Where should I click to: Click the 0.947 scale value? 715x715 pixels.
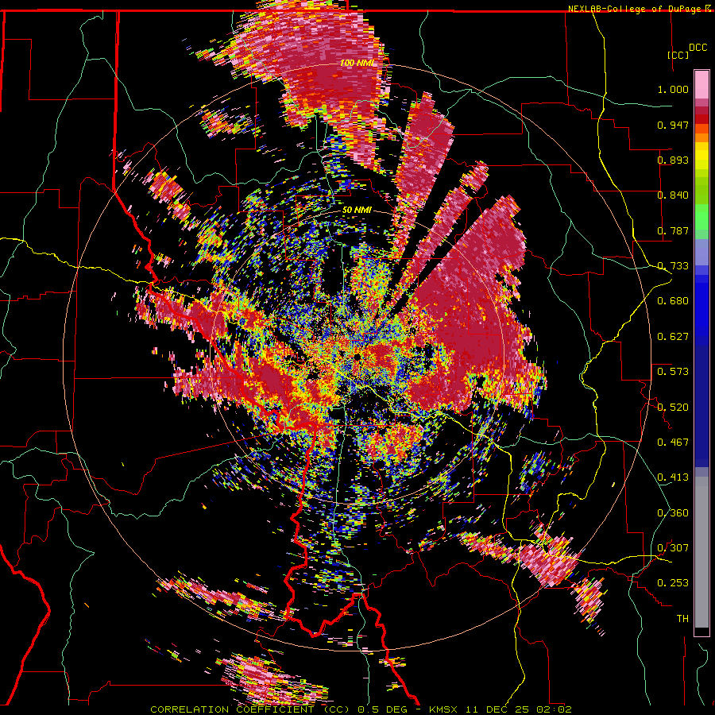(673, 125)
